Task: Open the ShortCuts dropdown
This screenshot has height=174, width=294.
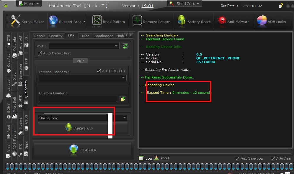Action: coord(184,4)
